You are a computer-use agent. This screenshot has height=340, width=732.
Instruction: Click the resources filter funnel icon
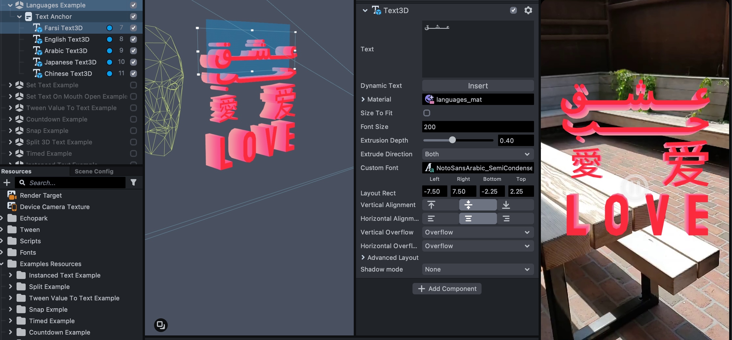pyautogui.click(x=133, y=183)
